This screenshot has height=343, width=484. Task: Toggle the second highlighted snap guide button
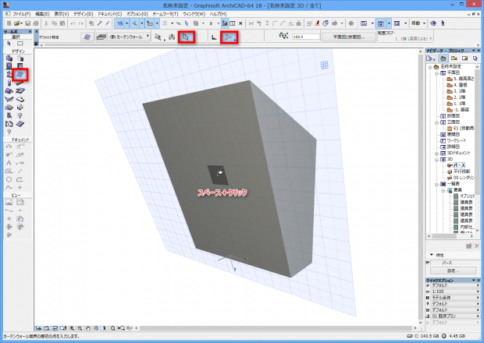135,23
